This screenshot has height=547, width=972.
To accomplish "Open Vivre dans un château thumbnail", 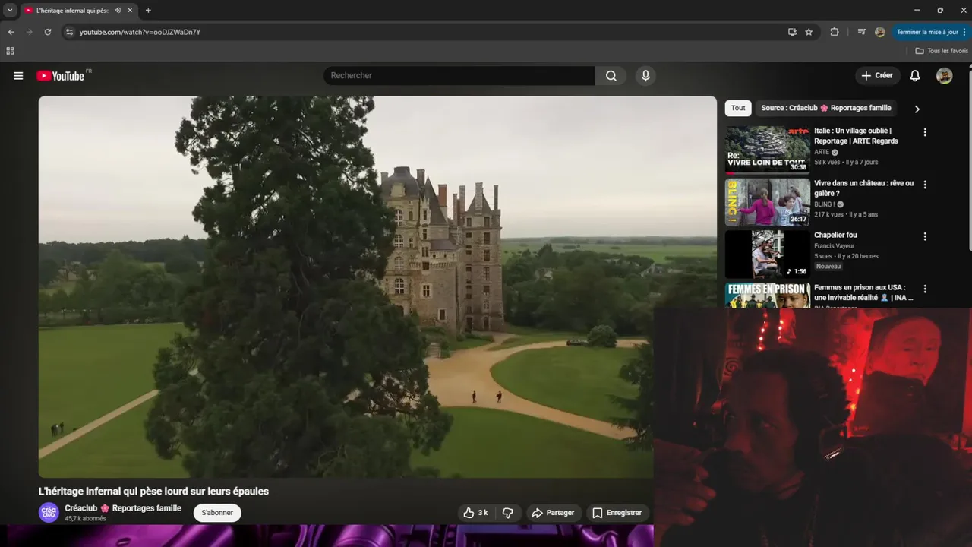I will [x=767, y=202].
